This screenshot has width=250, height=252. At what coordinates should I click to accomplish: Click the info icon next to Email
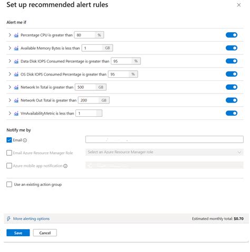(25, 141)
